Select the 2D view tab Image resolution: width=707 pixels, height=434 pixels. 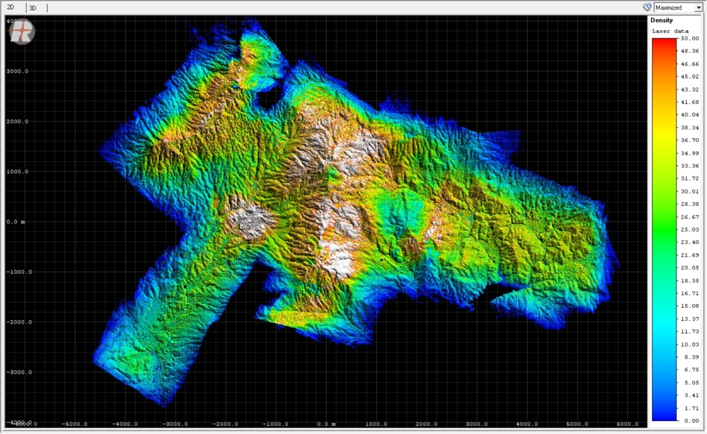12,7
